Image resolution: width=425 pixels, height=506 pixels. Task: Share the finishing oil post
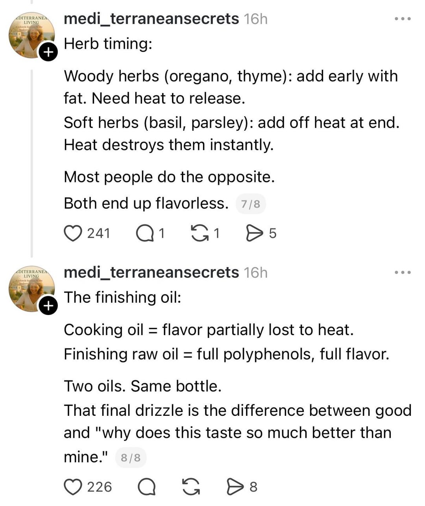coord(235,487)
